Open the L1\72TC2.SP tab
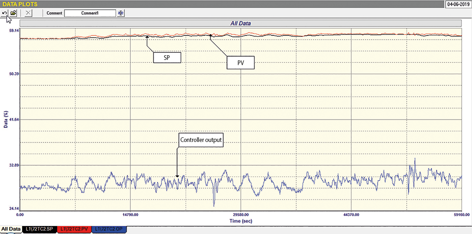This screenshot has height=234, width=472. tap(39, 229)
